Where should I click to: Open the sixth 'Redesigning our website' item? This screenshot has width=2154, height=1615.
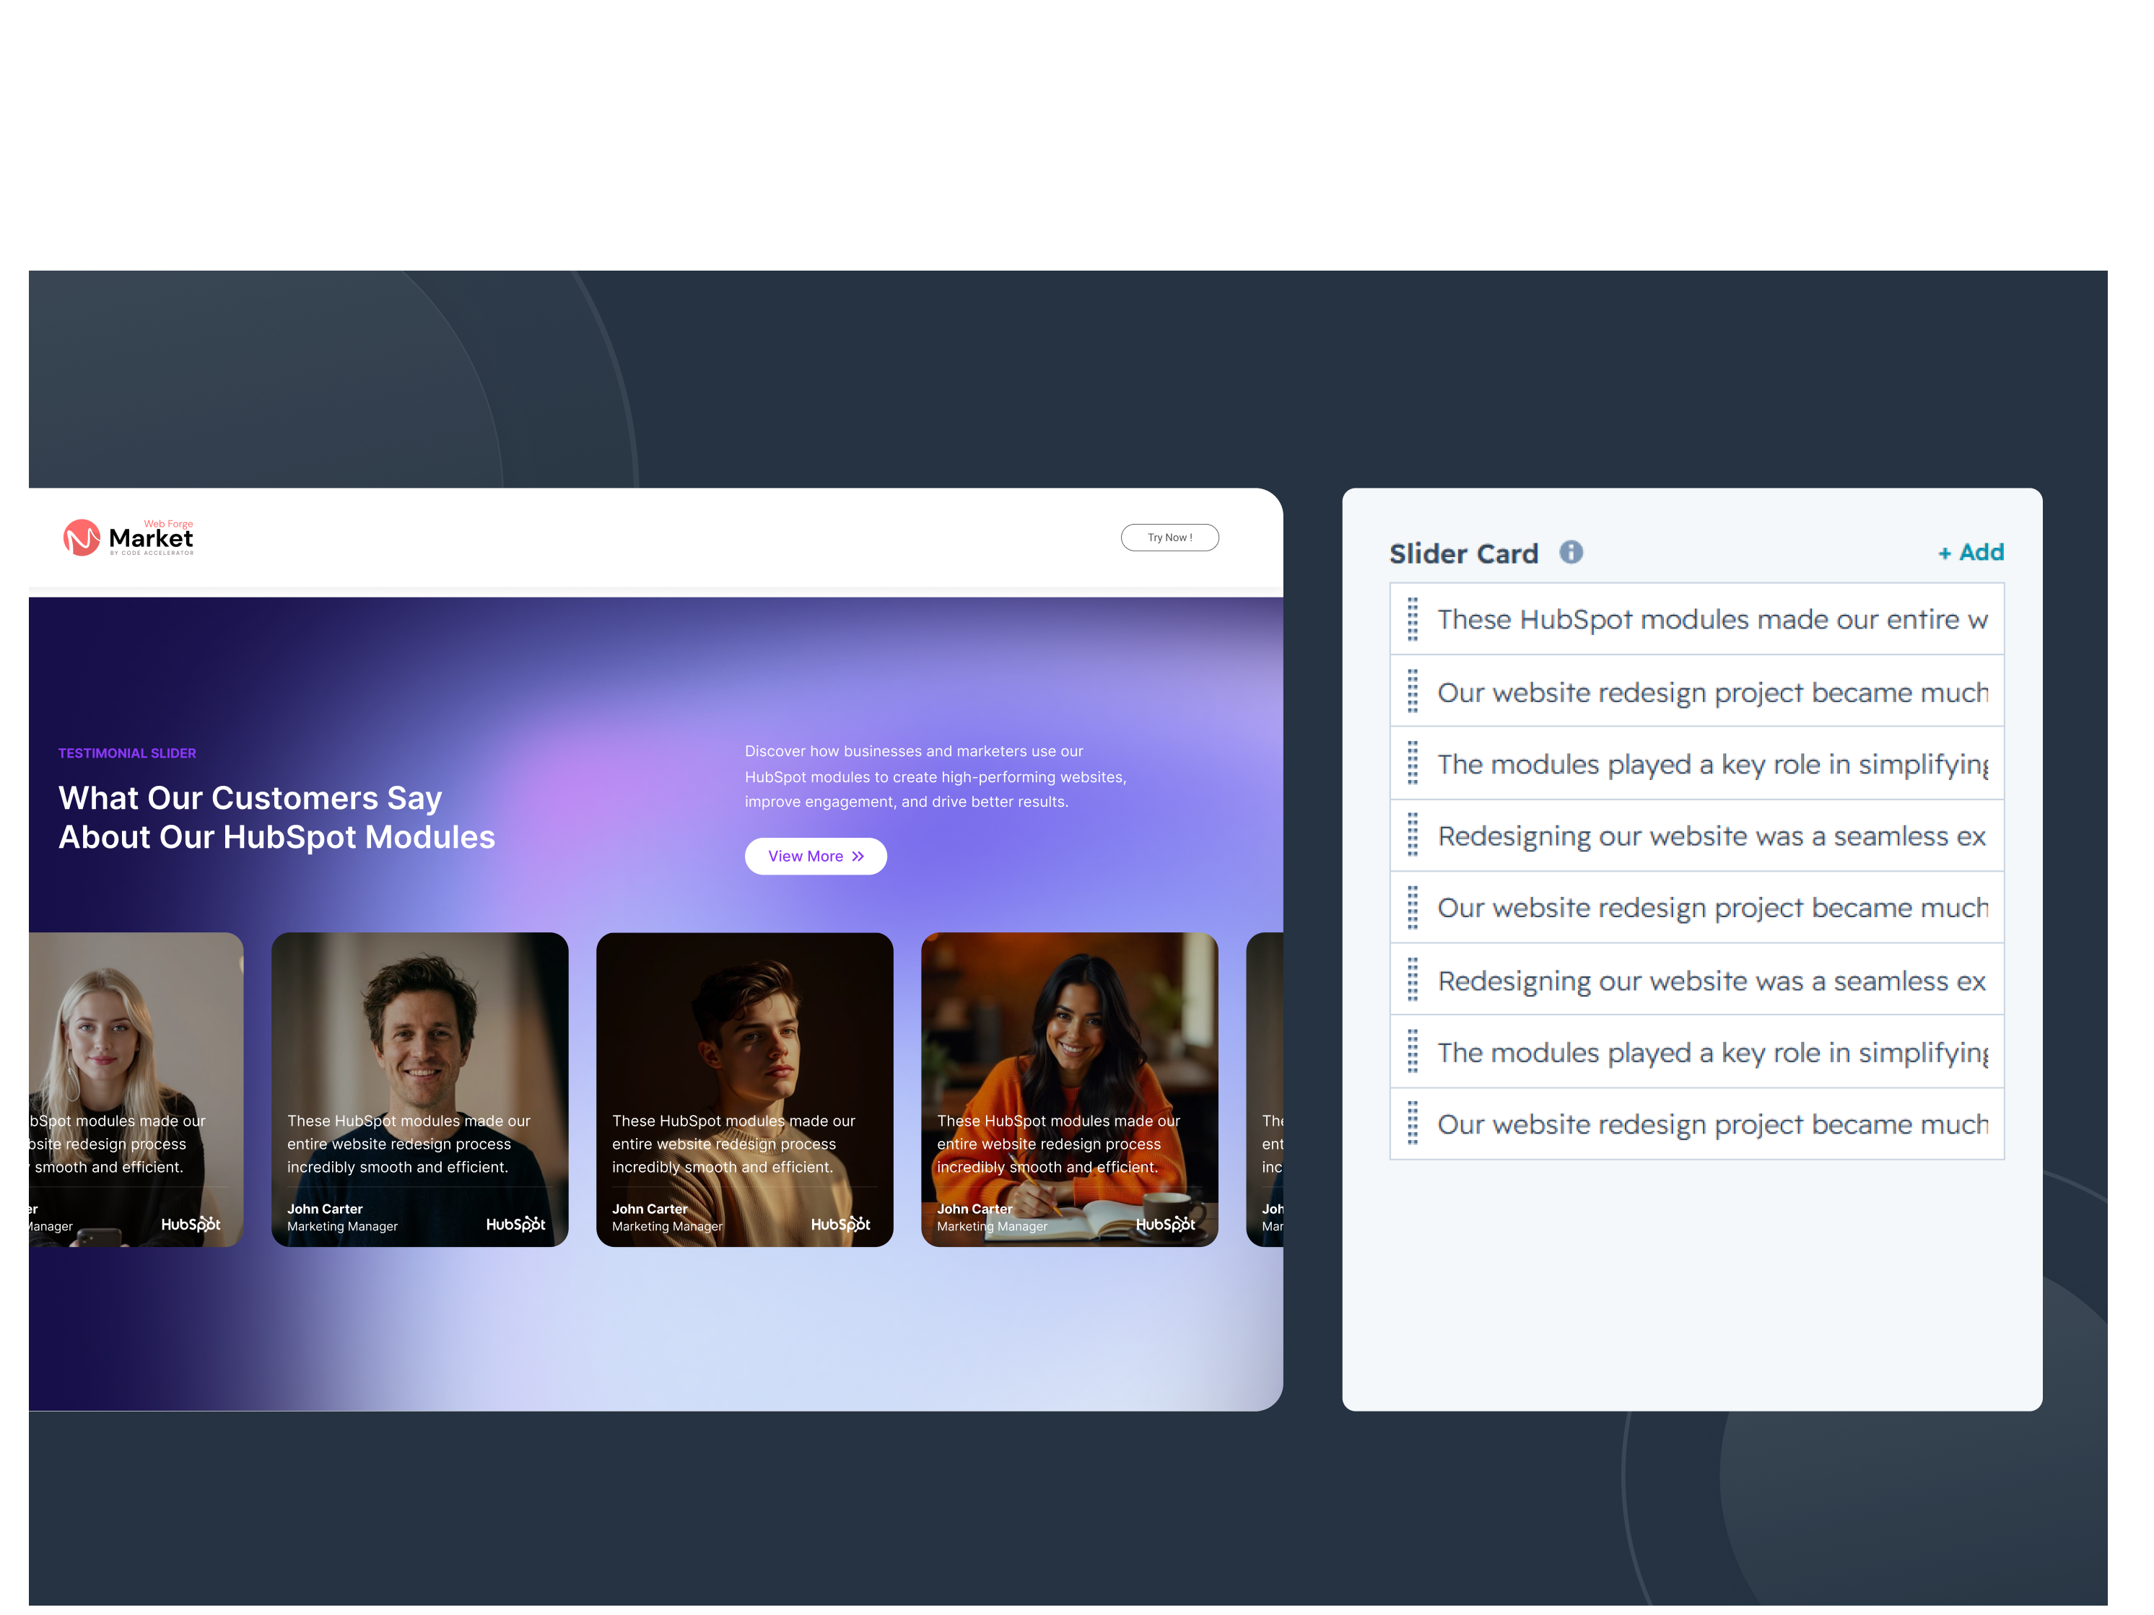tap(1697, 979)
